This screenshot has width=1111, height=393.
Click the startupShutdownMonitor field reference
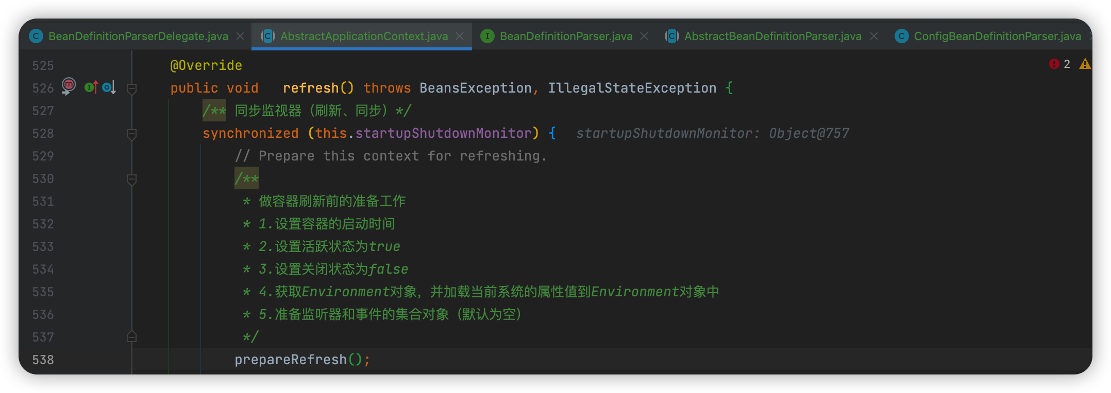pos(443,133)
